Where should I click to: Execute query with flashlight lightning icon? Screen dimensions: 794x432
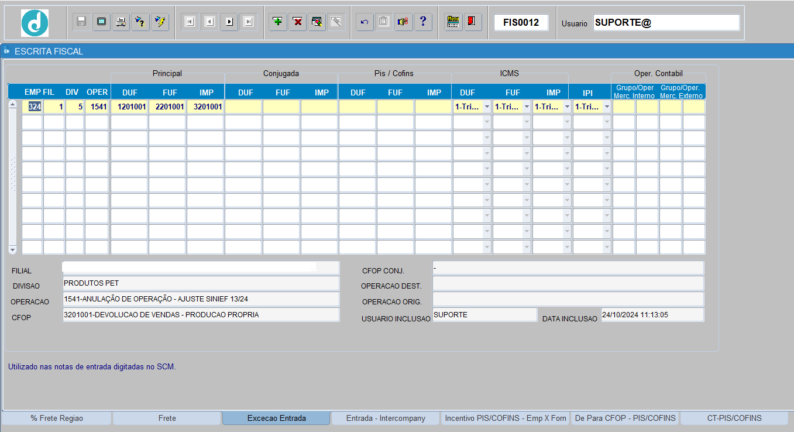[x=160, y=22]
